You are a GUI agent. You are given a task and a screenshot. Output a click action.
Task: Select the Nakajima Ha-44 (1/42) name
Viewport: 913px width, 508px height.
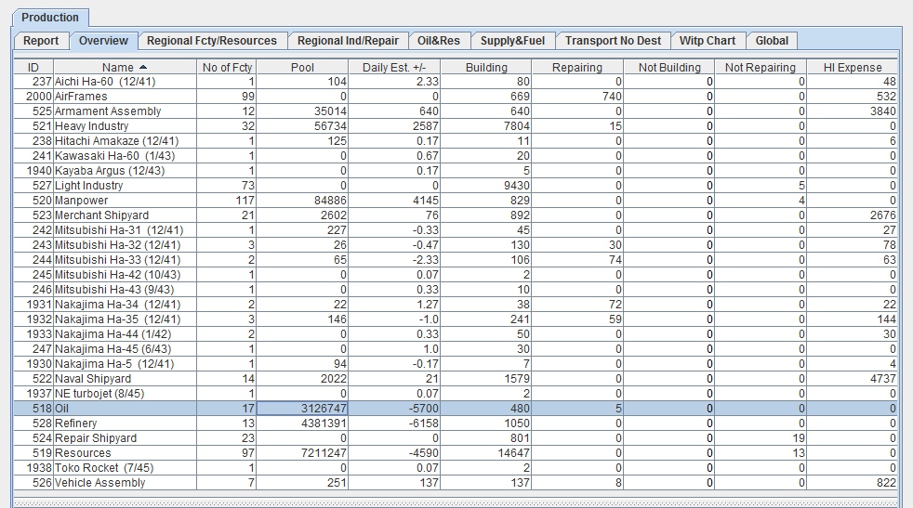point(112,334)
